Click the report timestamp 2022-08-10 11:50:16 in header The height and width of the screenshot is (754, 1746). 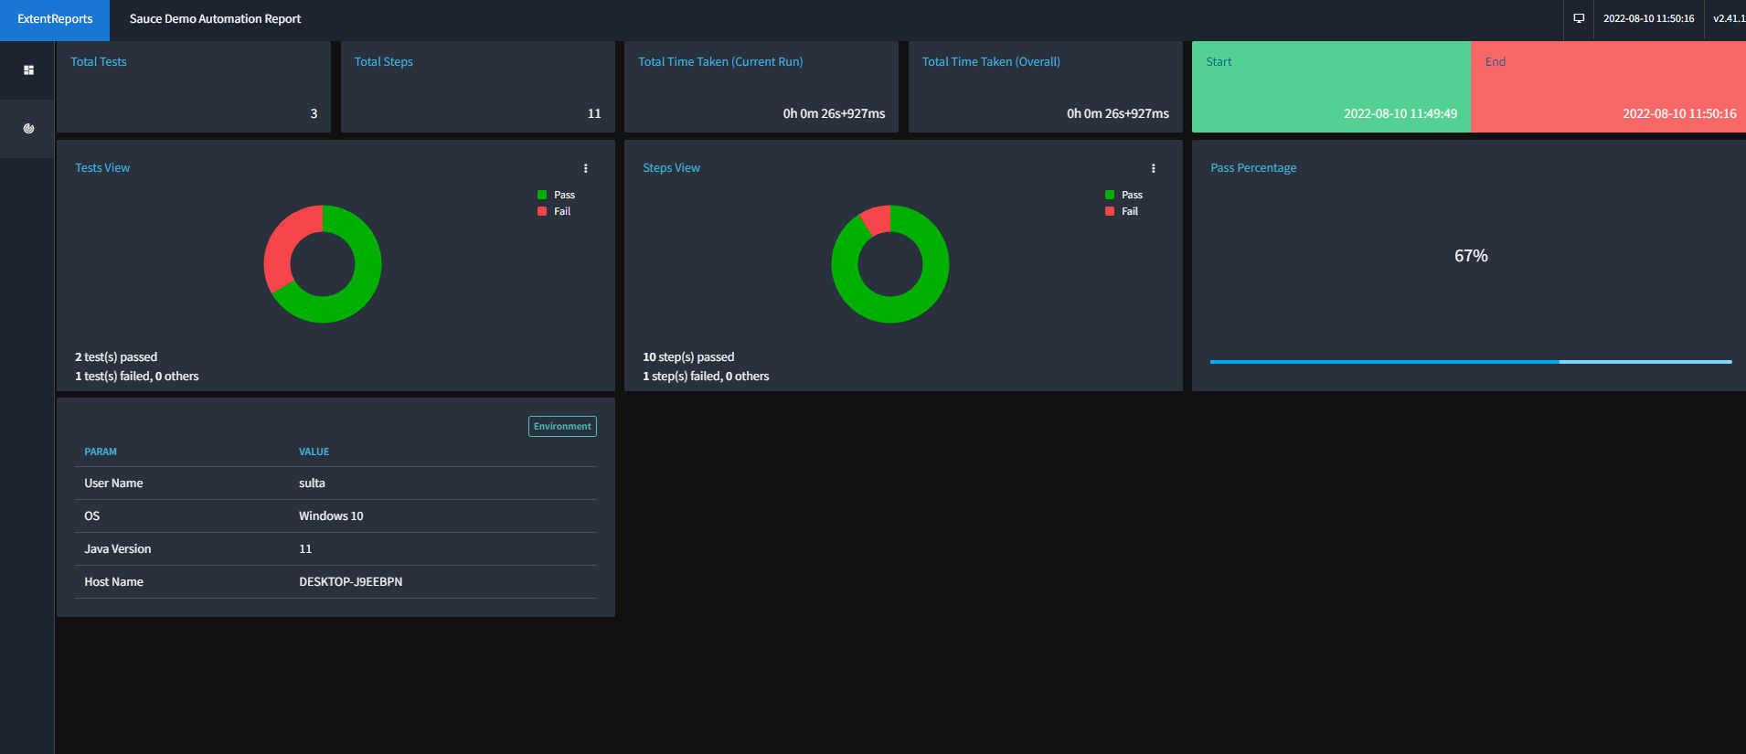(1648, 19)
